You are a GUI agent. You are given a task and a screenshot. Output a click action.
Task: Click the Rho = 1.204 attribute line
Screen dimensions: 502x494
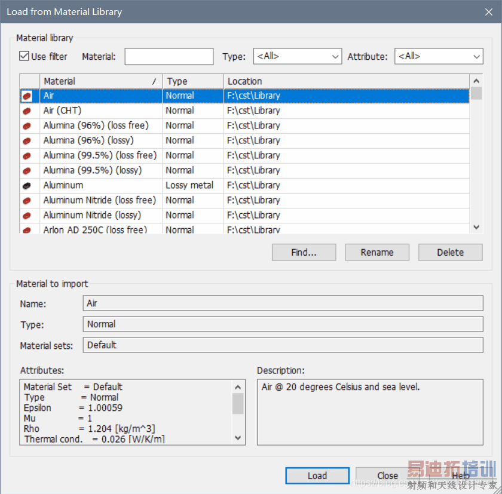(89, 429)
